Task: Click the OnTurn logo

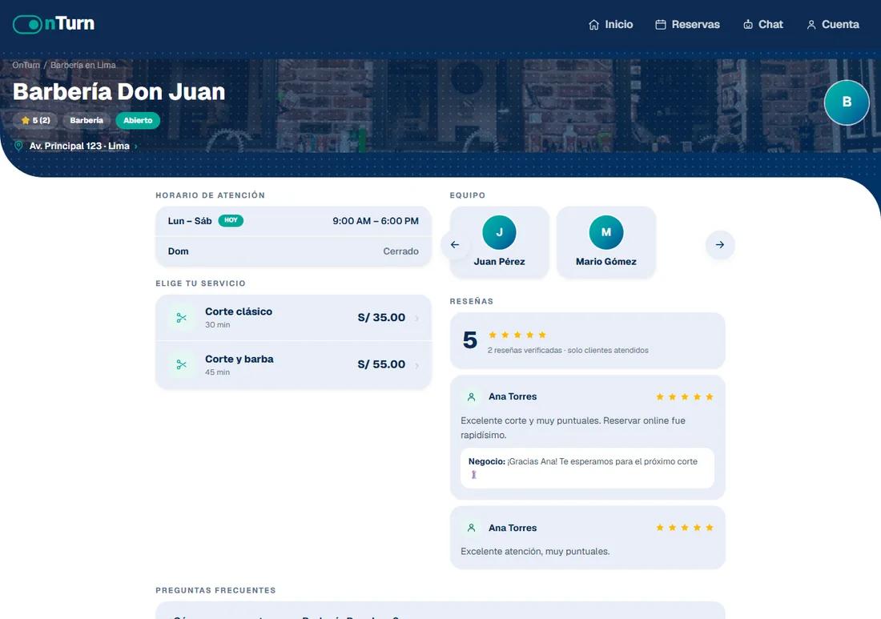Action: [x=54, y=23]
